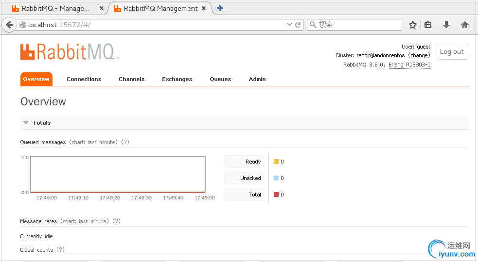478x262 pixels.
Task: Open the Queues tab
Action: (x=220, y=79)
